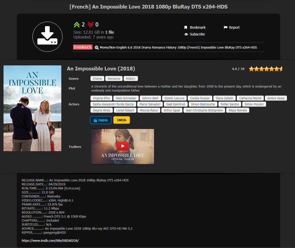Click the magnifier search icon beside Freeleech
The image size is (295, 248).
click(x=97, y=48)
